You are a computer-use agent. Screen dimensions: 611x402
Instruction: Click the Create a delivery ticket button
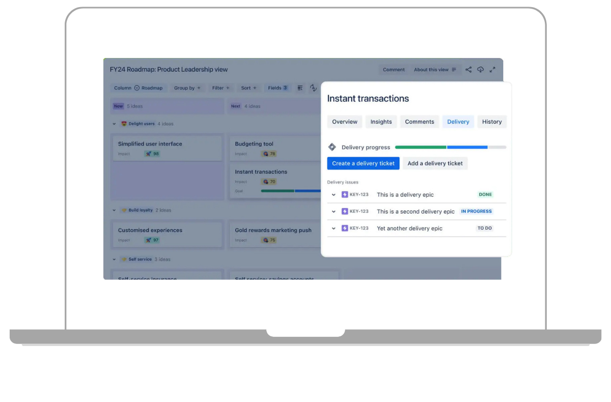tap(363, 163)
